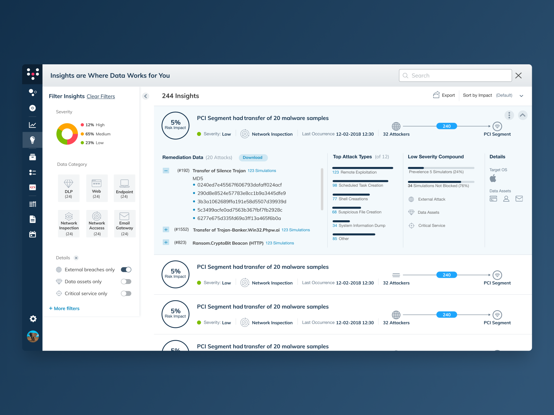The height and width of the screenshot is (415, 554).
Task: Open the three-dot menu on first insight
Action: (509, 116)
